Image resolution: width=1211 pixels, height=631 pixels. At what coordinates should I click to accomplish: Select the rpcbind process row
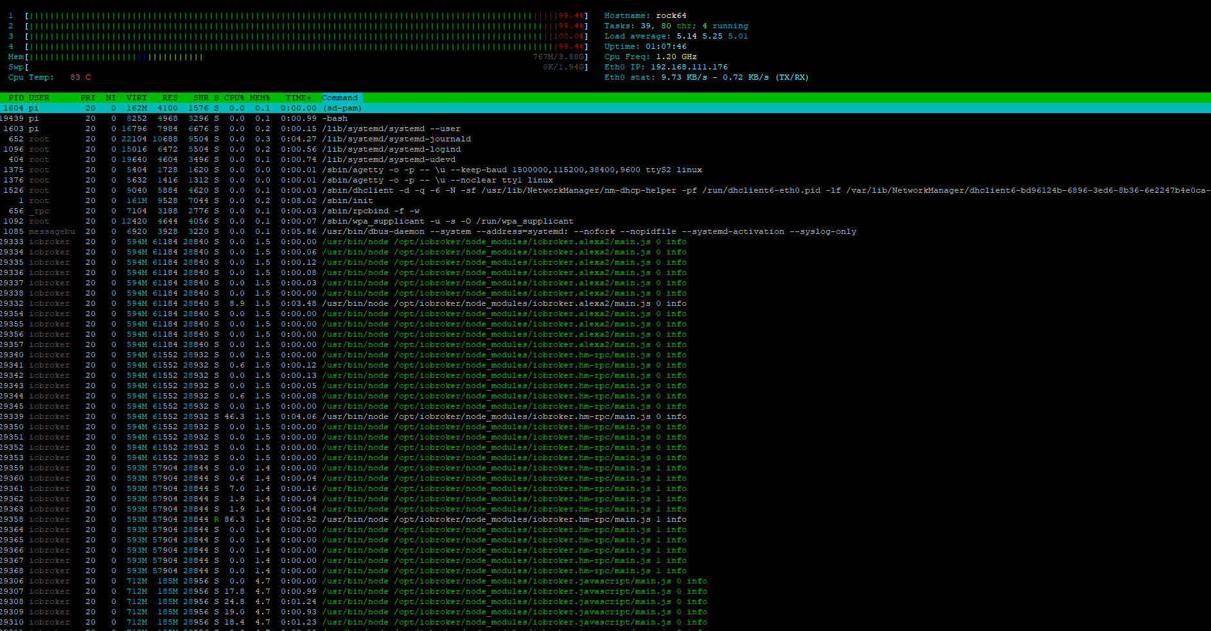605,211
